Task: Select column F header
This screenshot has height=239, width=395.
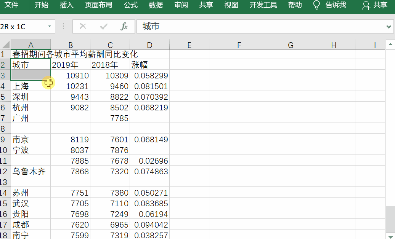Action: point(239,45)
